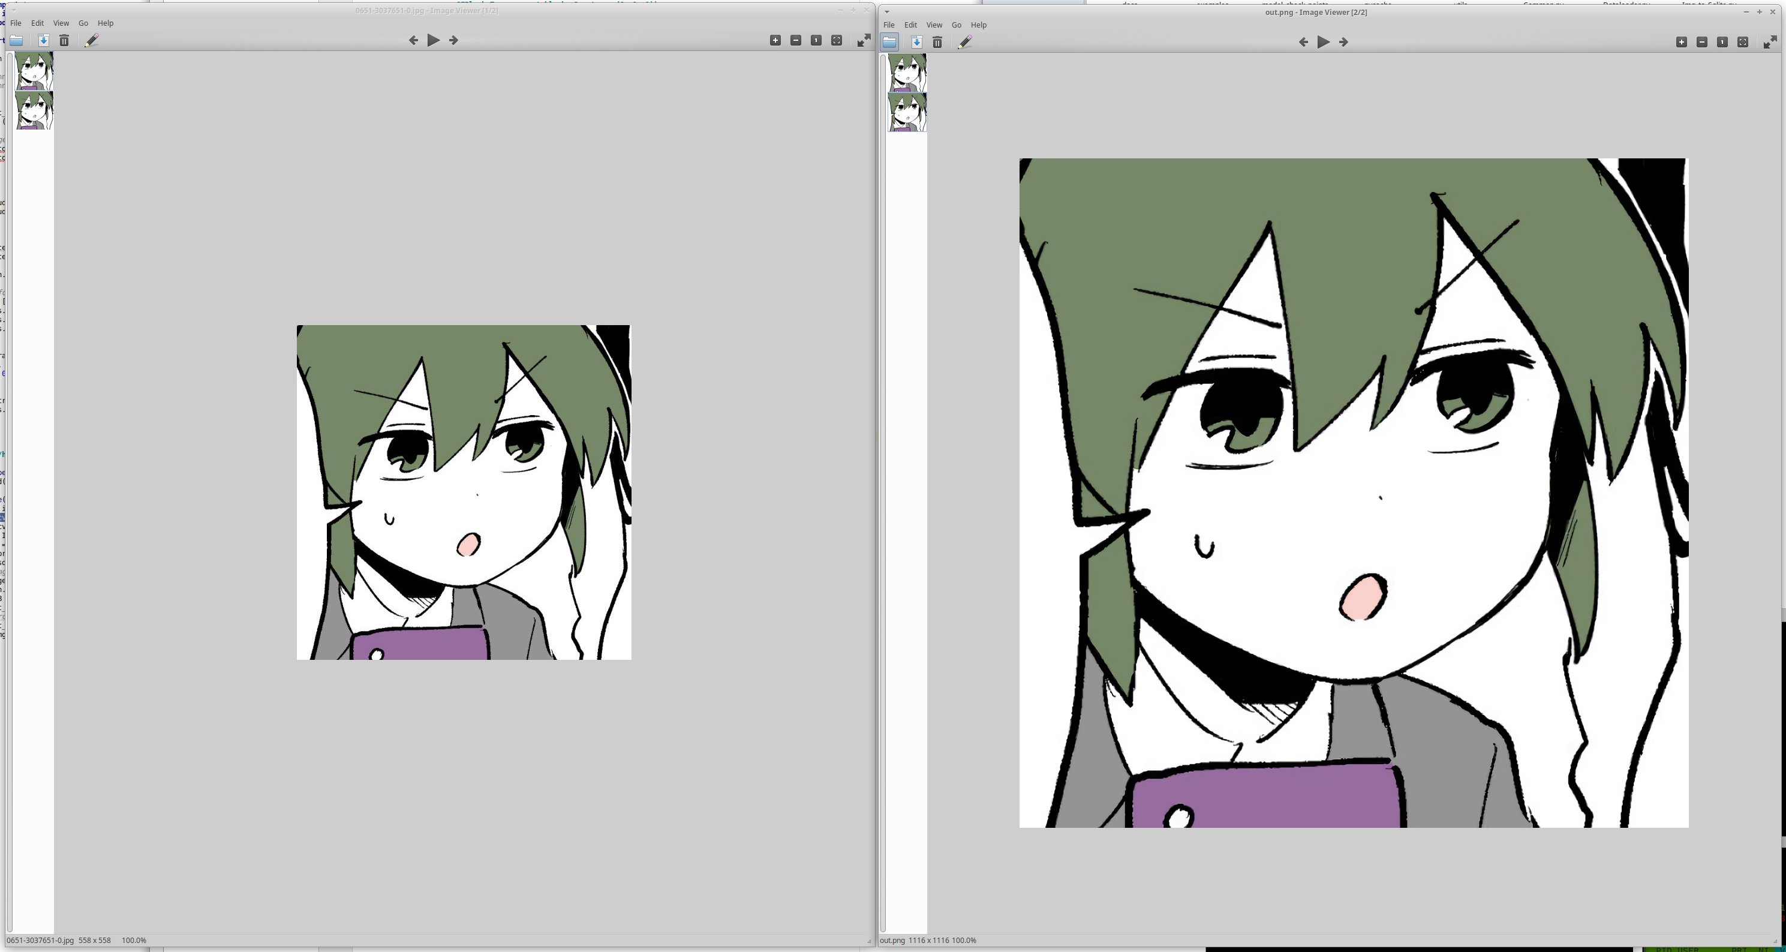
Task: Open the Edit menu in 0651-3037651-0.jpg window
Action: [x=37, y=23]
